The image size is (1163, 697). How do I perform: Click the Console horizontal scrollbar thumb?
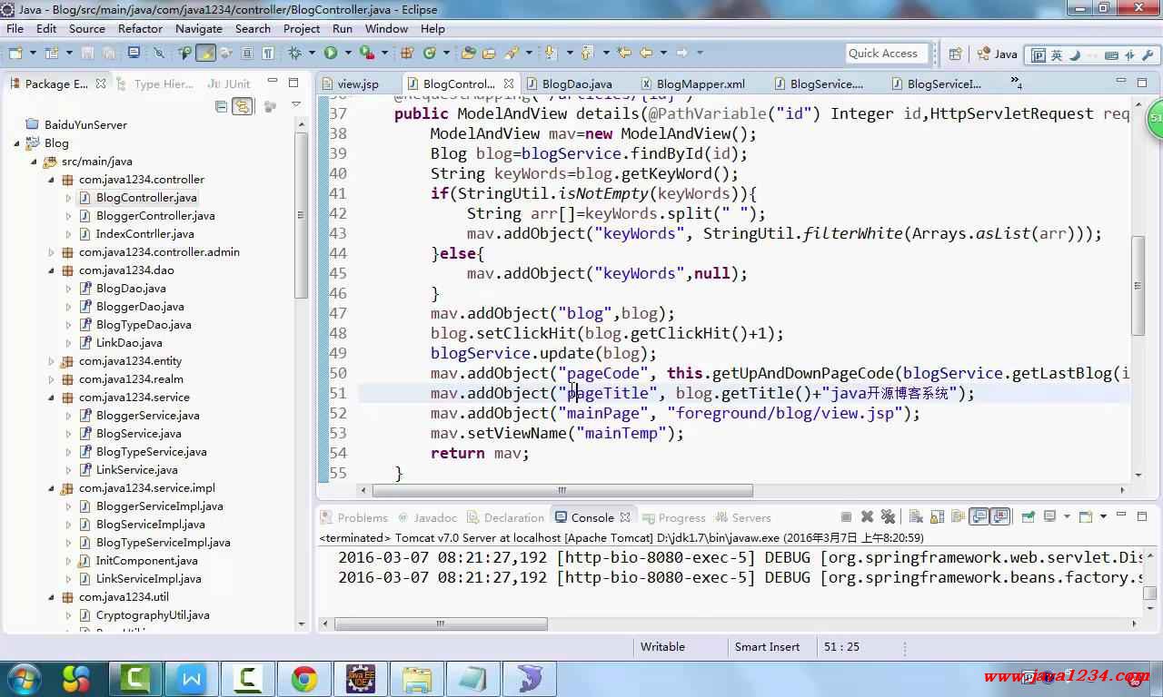[x=440, y=624]
